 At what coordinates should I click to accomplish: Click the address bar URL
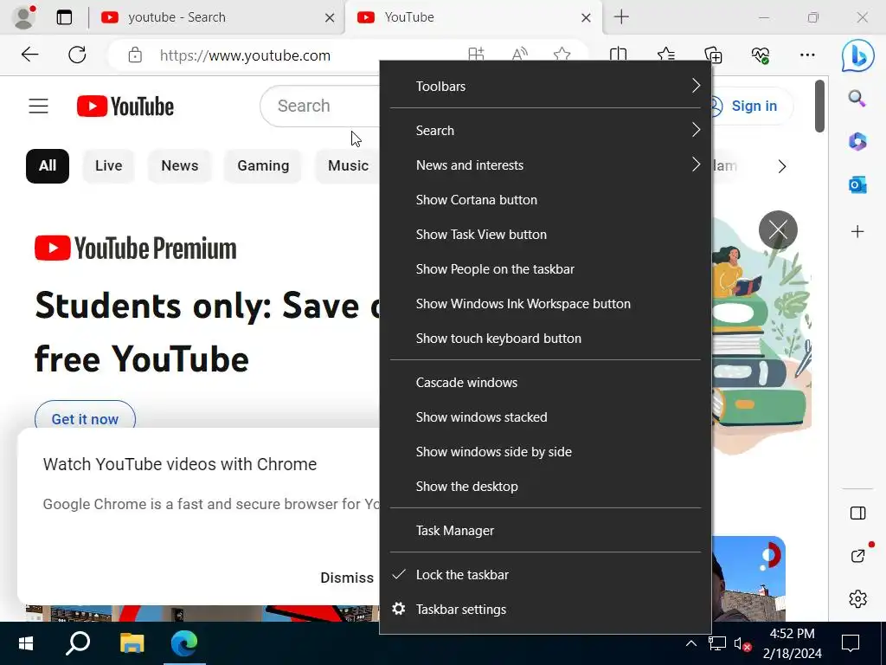click(x=245, y=55)
